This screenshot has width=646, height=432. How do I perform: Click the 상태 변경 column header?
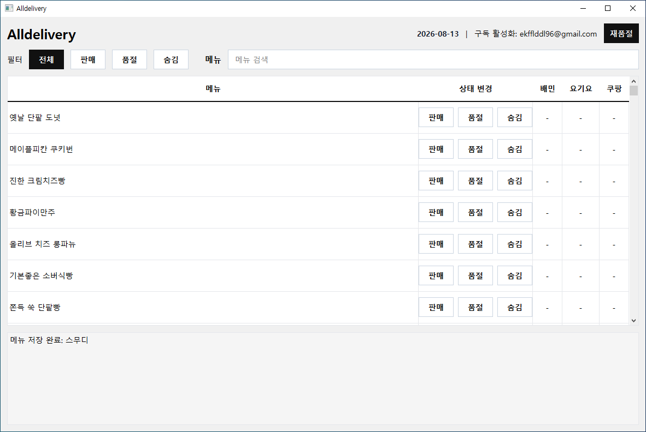(x=475, y=89)
